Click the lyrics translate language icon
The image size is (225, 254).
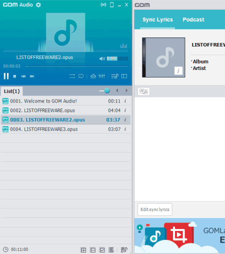[x=143, y=91]
